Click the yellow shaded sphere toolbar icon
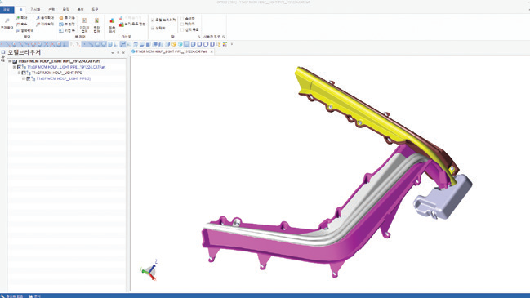 174,44
